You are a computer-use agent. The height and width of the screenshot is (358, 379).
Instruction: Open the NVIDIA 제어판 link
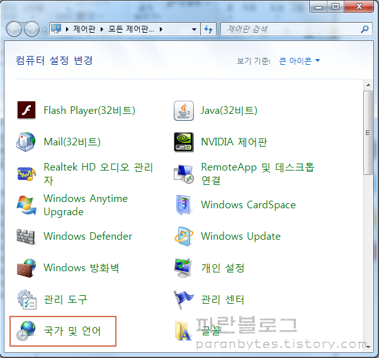234,142
